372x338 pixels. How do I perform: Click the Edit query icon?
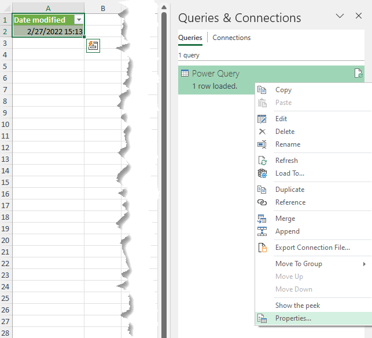(262, 119)
